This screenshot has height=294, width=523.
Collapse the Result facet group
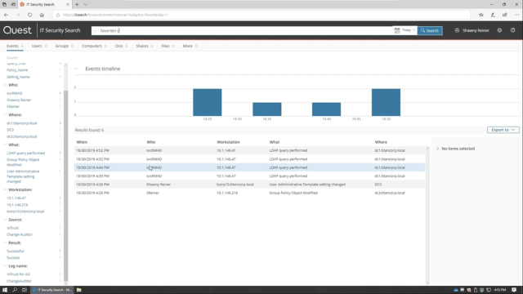pyautogui.click(x=6, y=243)
